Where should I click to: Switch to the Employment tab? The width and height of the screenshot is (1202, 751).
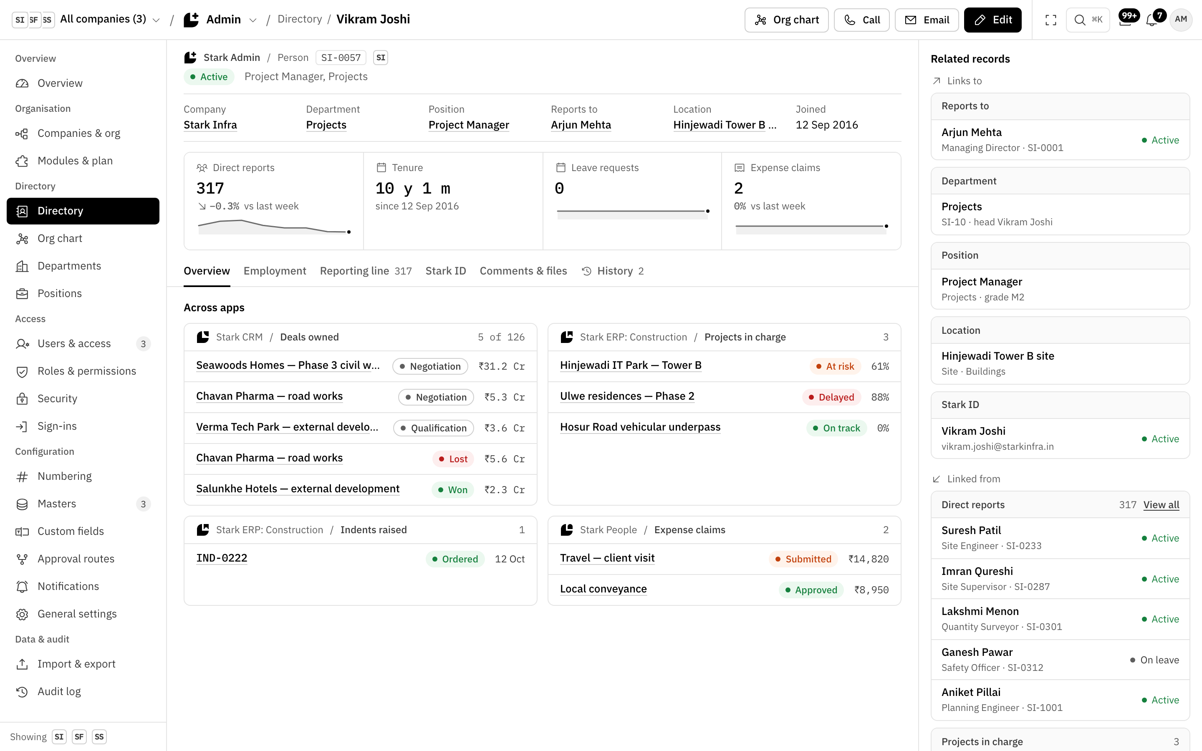point(275,271)
